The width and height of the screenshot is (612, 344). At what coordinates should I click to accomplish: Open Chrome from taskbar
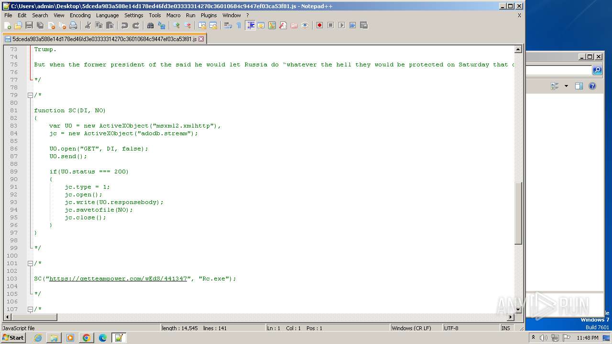coord(87,338)
